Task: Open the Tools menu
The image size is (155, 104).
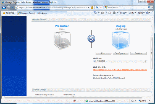Action: pyautogui.click(x=141, y=13)
